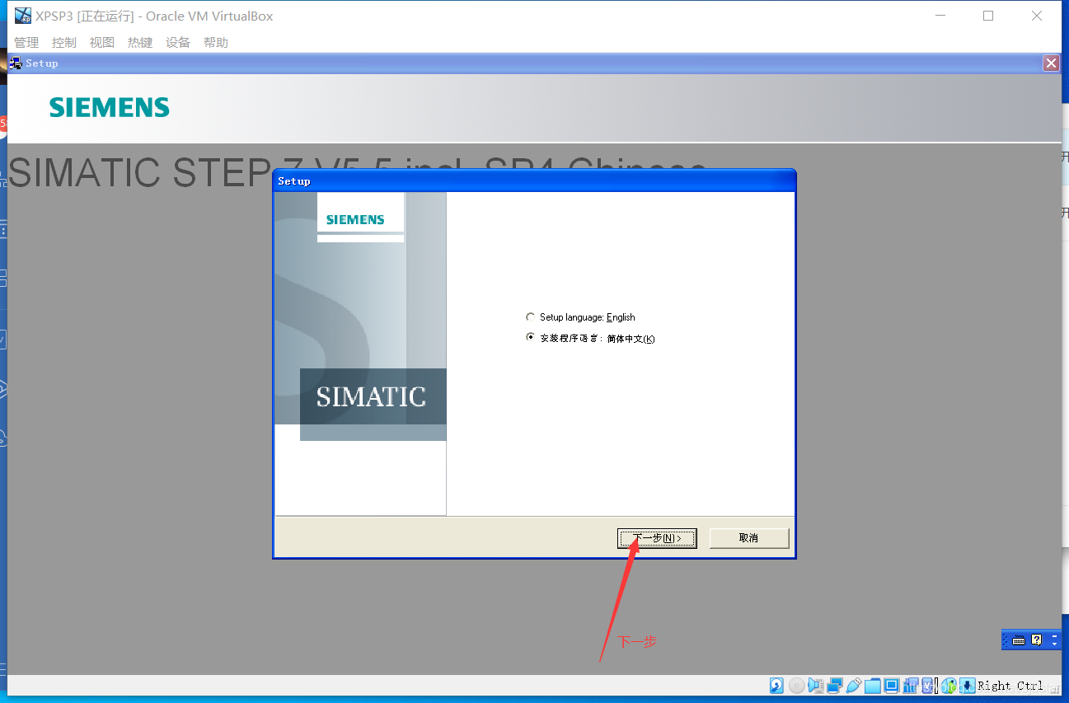The image size is (1069, 703).
Task: Click the keyboard capture arrow icon
Action: pyautogui.click(x=967, y=686)
